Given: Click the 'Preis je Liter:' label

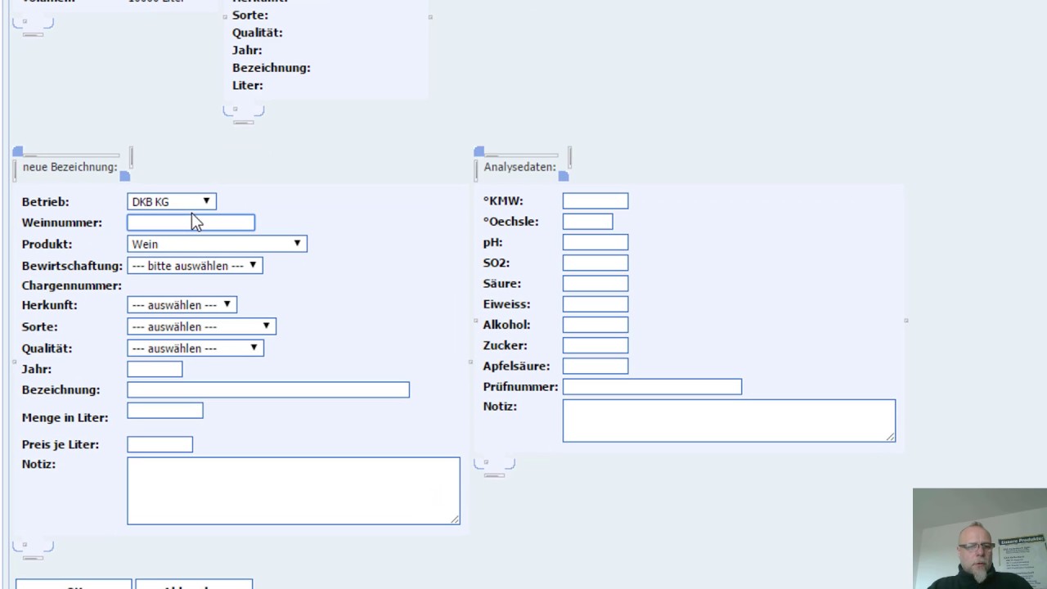Looking at the screenshot, I should (61, 444).
